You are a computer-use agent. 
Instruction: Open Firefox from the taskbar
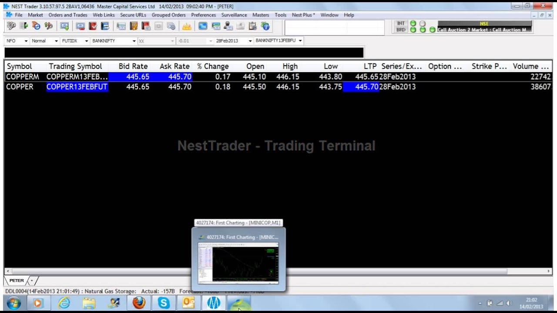tap(139, 303)
